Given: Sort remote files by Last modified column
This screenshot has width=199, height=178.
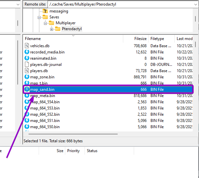Looking at the screenshot, I should point(184,39).
